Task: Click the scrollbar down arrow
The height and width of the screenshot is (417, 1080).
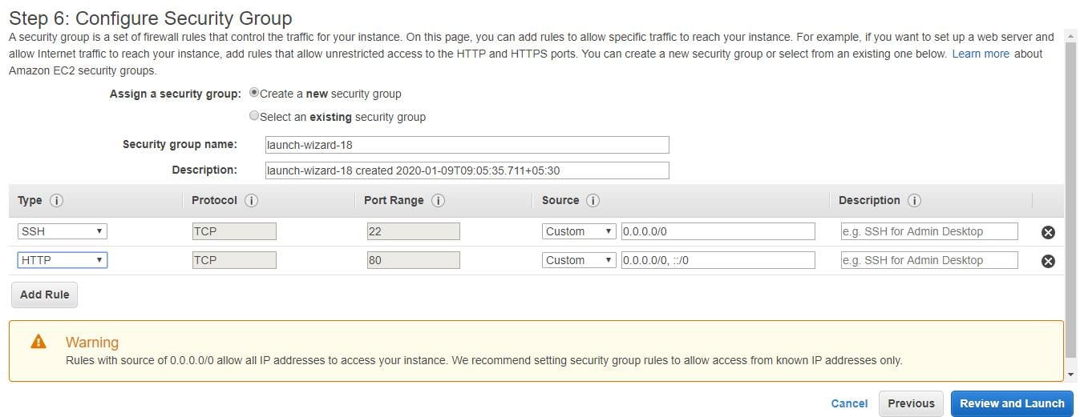Action: click(x=1070, y=374)
